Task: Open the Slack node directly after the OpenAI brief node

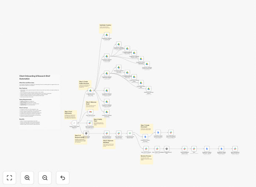Action: (x=107, y=133)
